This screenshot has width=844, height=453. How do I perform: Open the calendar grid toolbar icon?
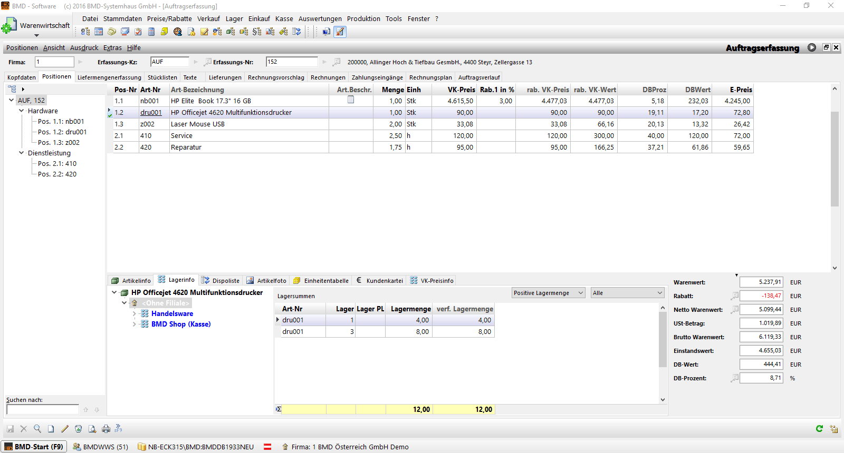99,32
